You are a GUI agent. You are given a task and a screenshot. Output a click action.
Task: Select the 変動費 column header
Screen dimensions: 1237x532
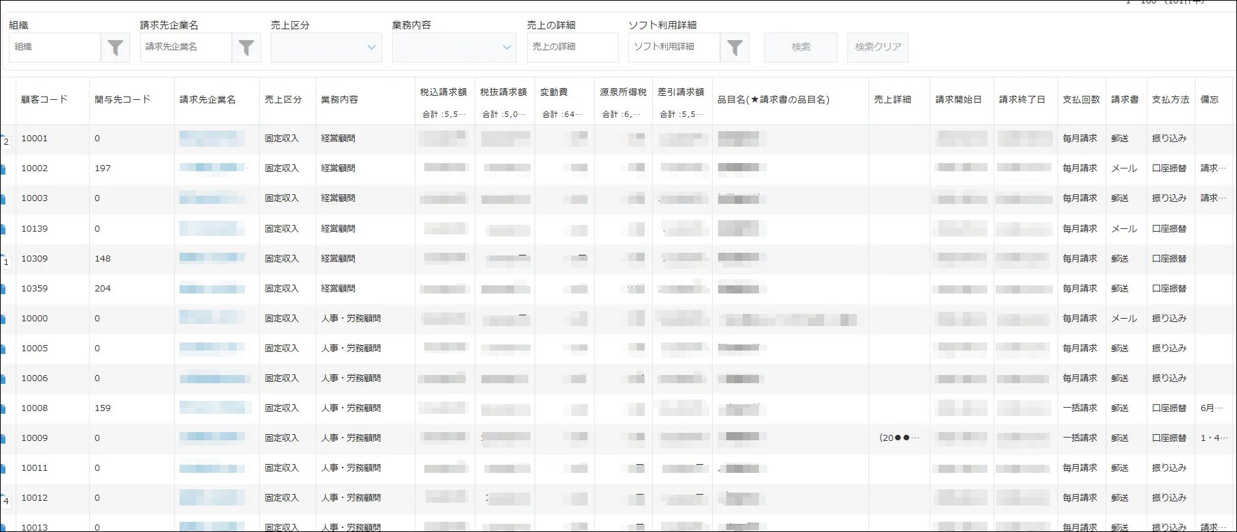point(554,92)
